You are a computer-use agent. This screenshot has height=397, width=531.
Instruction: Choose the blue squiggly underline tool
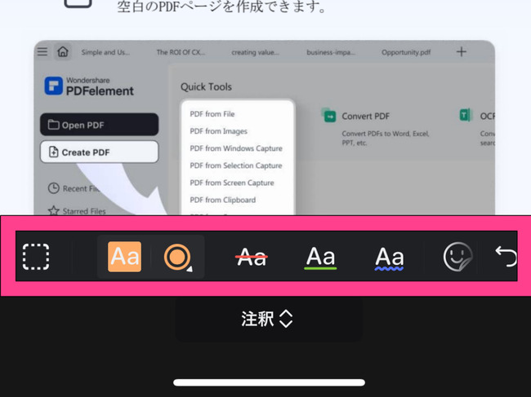(390, 258)
